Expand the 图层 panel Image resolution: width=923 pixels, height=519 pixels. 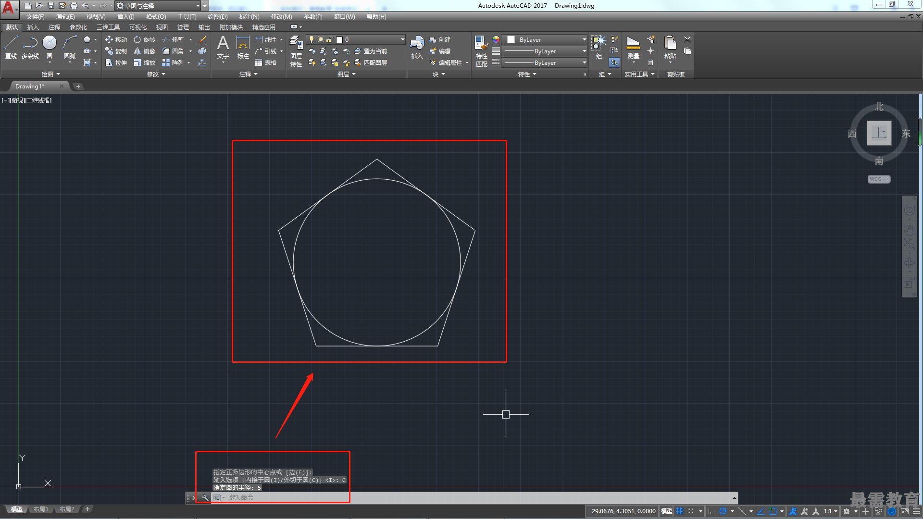tap(346, 74)
